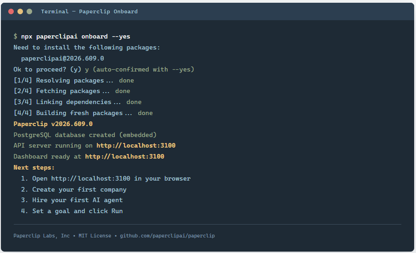Click the 'Paperclip v2026.609.0' version heading
Viewport: 416px width, 253px height.
53,124
